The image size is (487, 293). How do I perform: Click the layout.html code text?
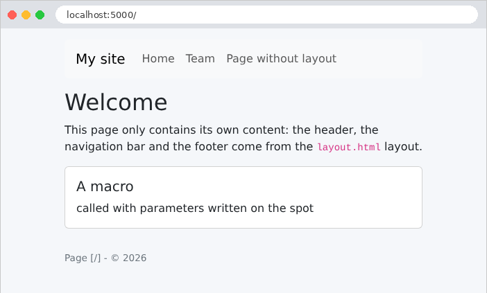click(x=349, y=147)
